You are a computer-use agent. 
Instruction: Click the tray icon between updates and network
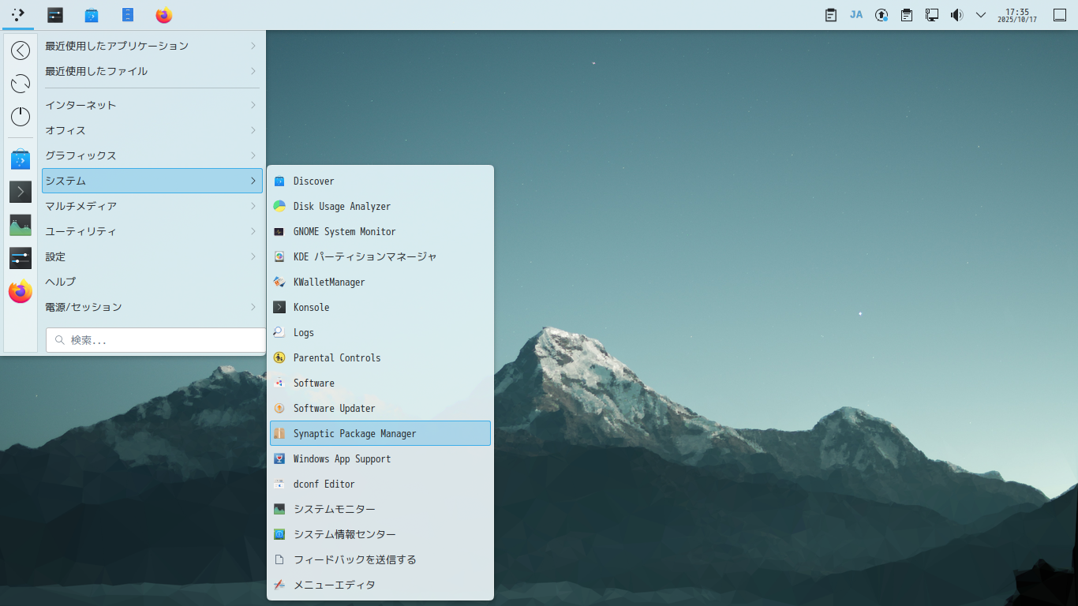click(x=907, y=15)
